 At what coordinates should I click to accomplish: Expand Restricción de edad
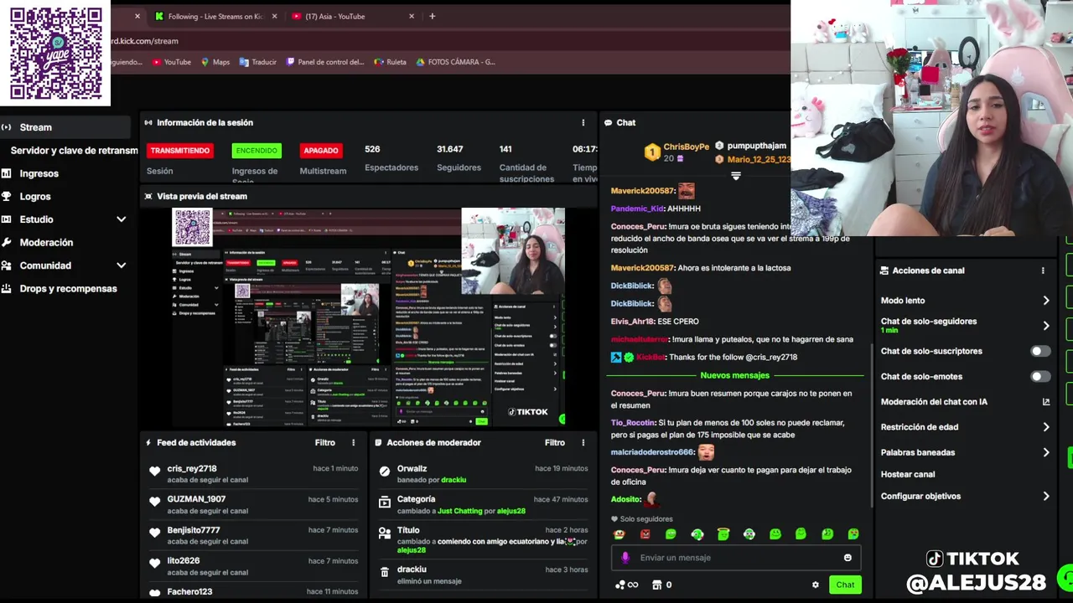1046,427
